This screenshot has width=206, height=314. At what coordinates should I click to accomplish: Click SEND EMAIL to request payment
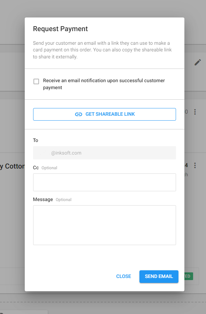(x=159, y=276)
